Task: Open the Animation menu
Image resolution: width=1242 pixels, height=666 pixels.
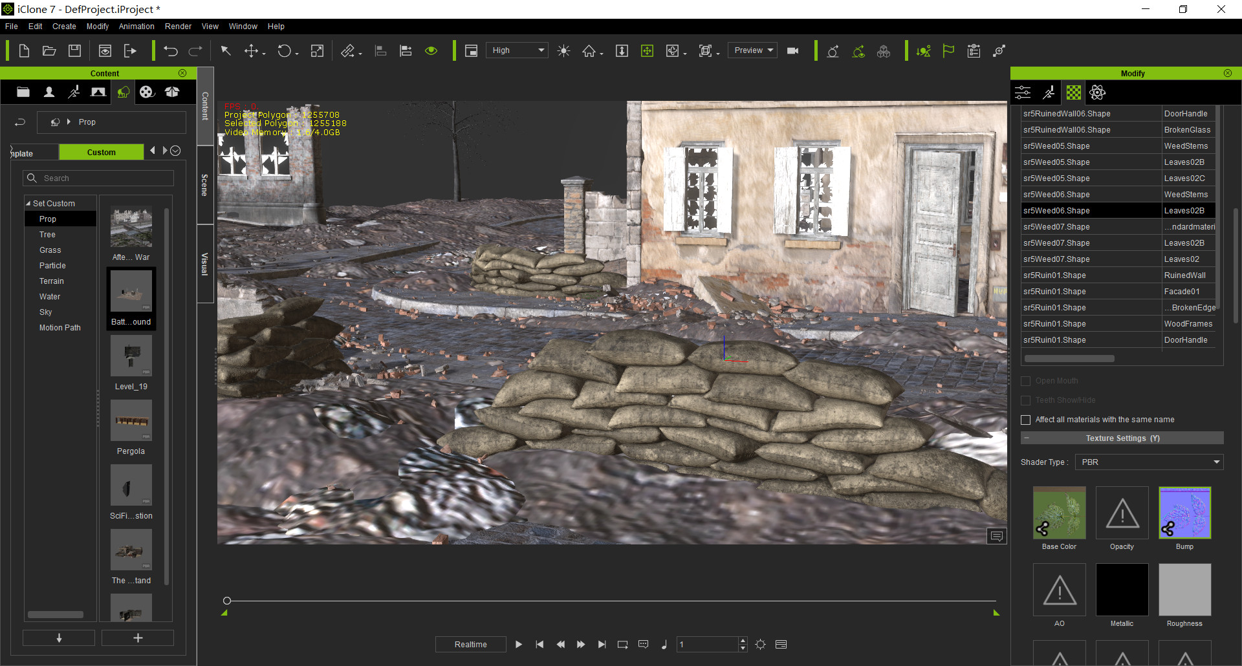Action: (x=136, y=27)
